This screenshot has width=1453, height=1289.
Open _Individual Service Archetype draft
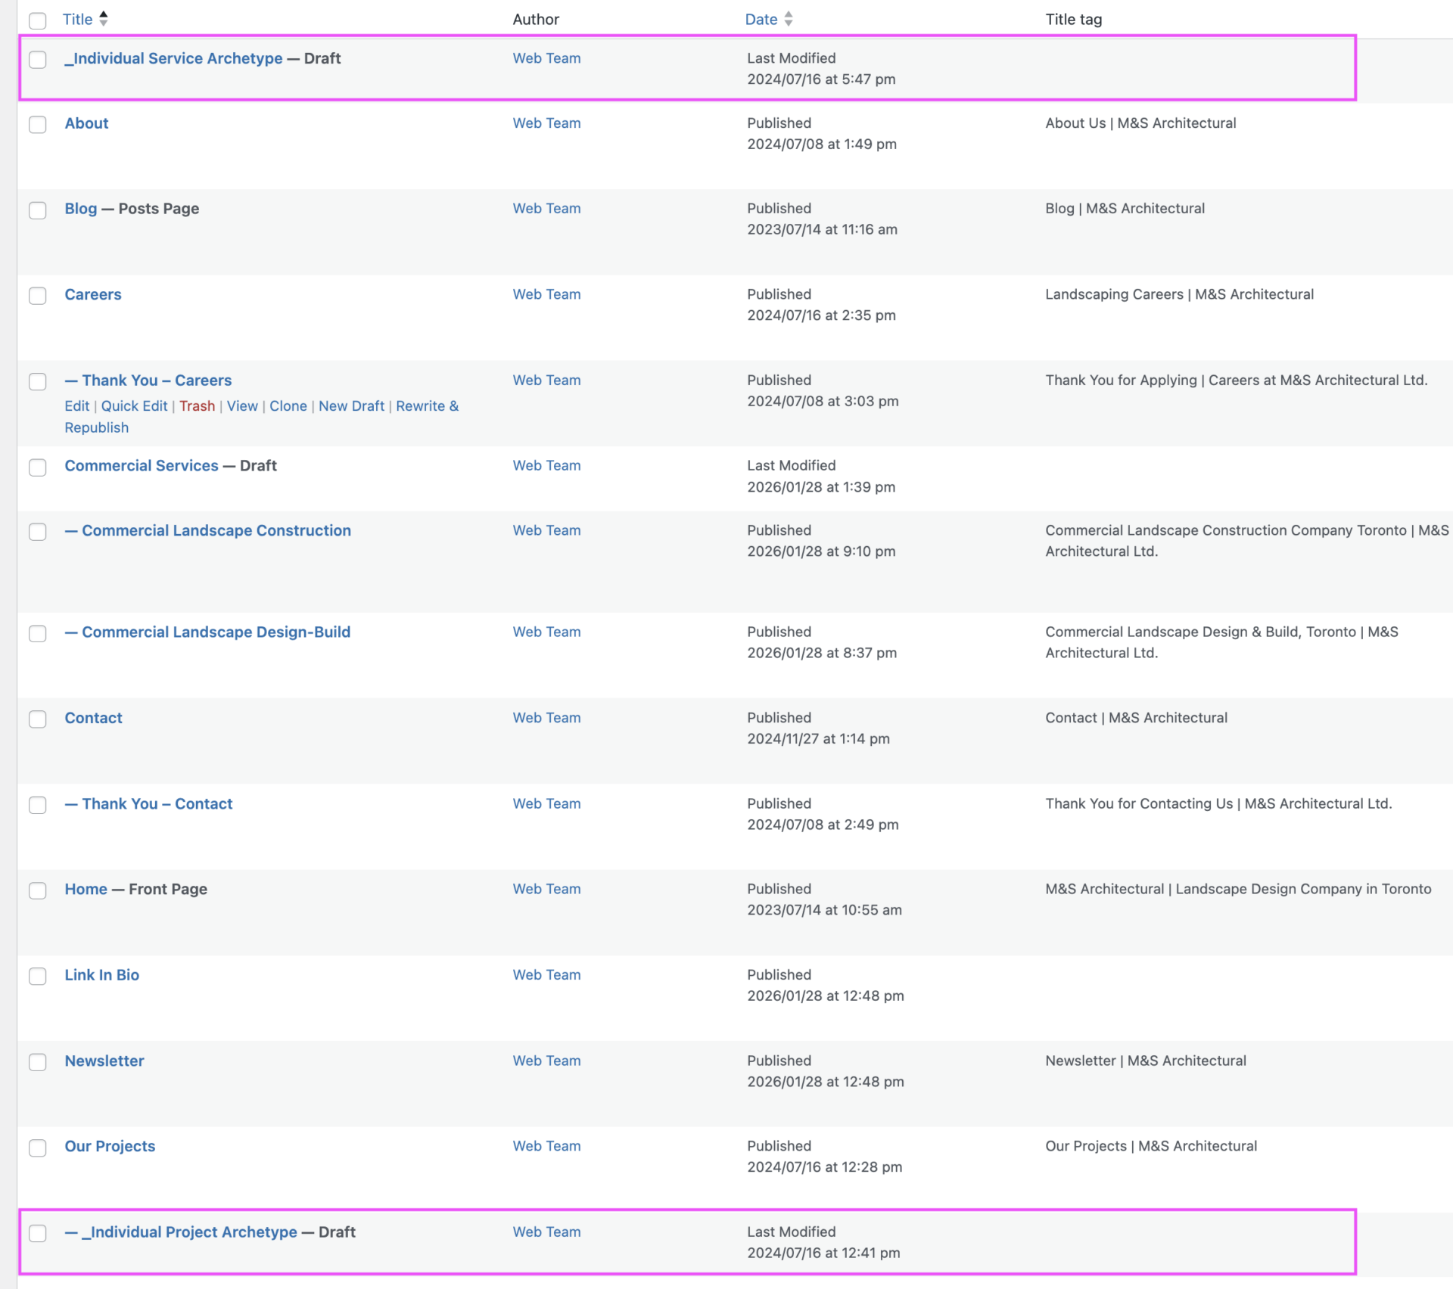[x=173, y=59]
